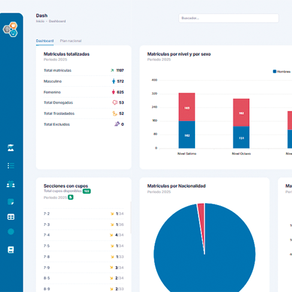Open the table grid icon in sidebar

tap(11, 217)
